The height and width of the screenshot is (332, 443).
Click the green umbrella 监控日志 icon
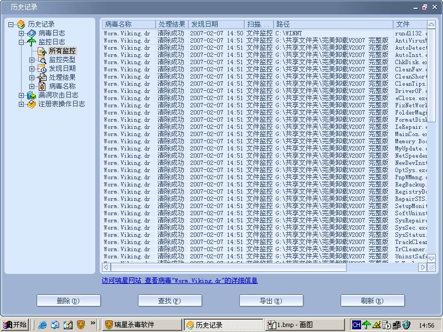point(32,42)
